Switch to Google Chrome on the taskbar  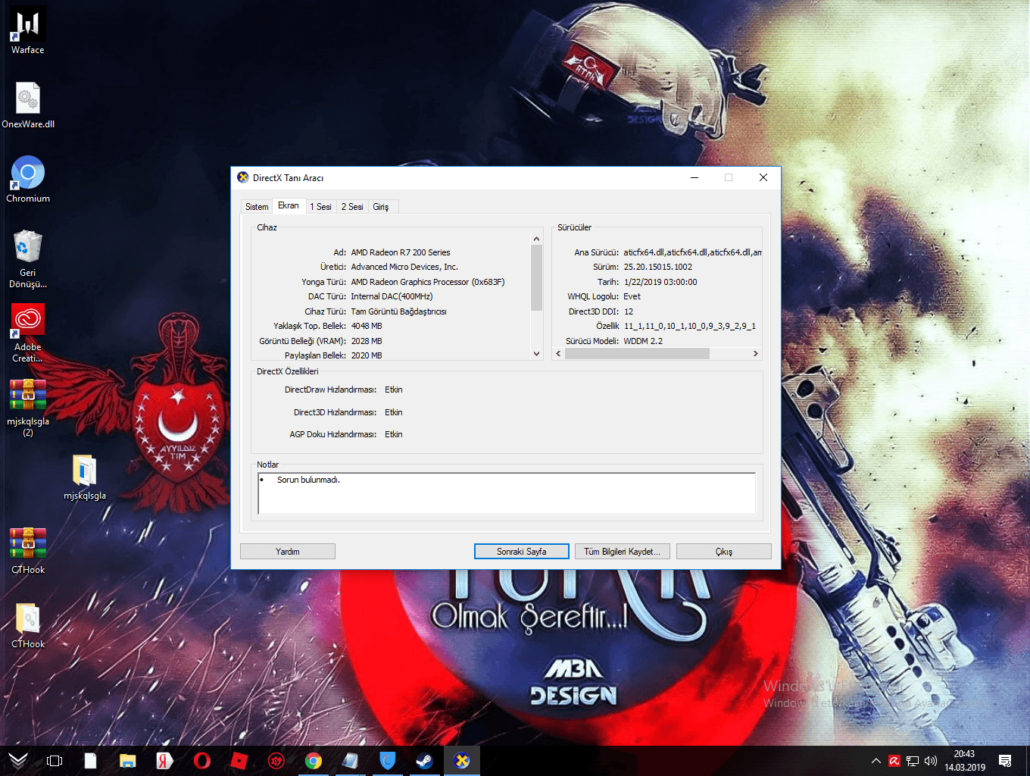click(x=314, y=760)
